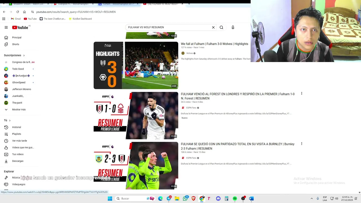Show hidden system tray icons
This screenshot has width=361, height=203.
(x=312, y=198)
